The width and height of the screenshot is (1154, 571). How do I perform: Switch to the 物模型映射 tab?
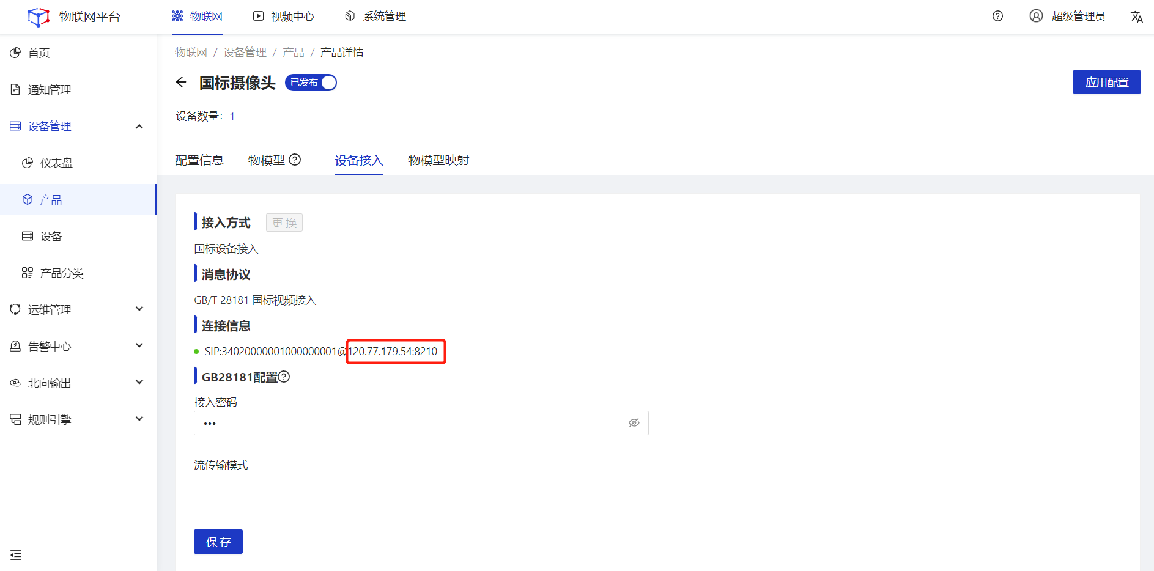coord(438,160)
